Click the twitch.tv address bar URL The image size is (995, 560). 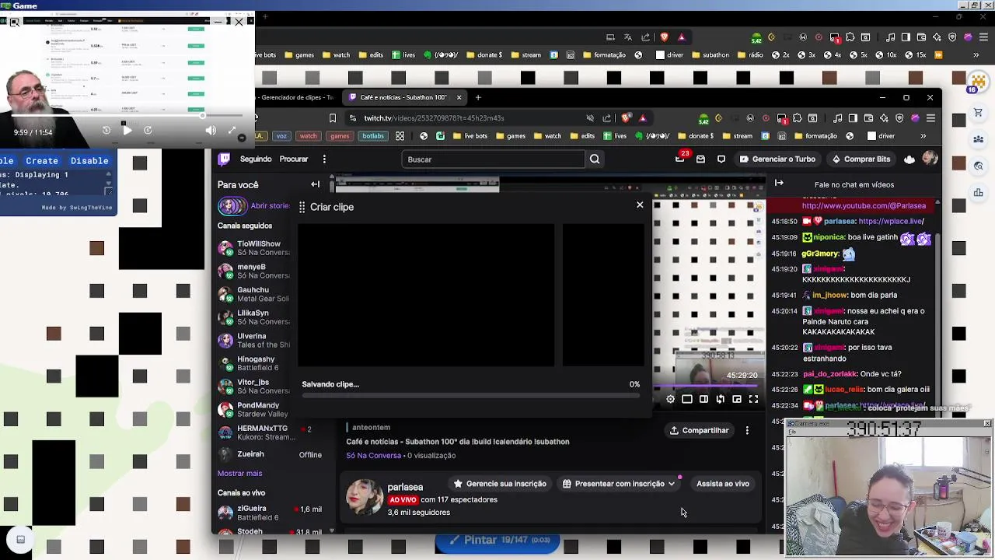coord(434,118)
